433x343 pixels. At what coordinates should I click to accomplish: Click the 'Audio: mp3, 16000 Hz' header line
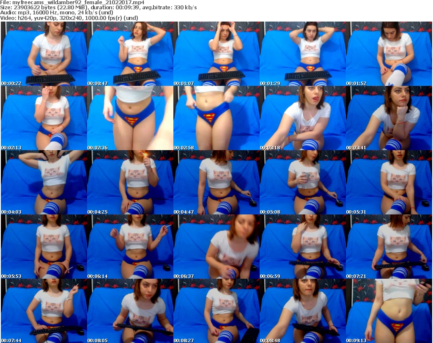point(57,13)
